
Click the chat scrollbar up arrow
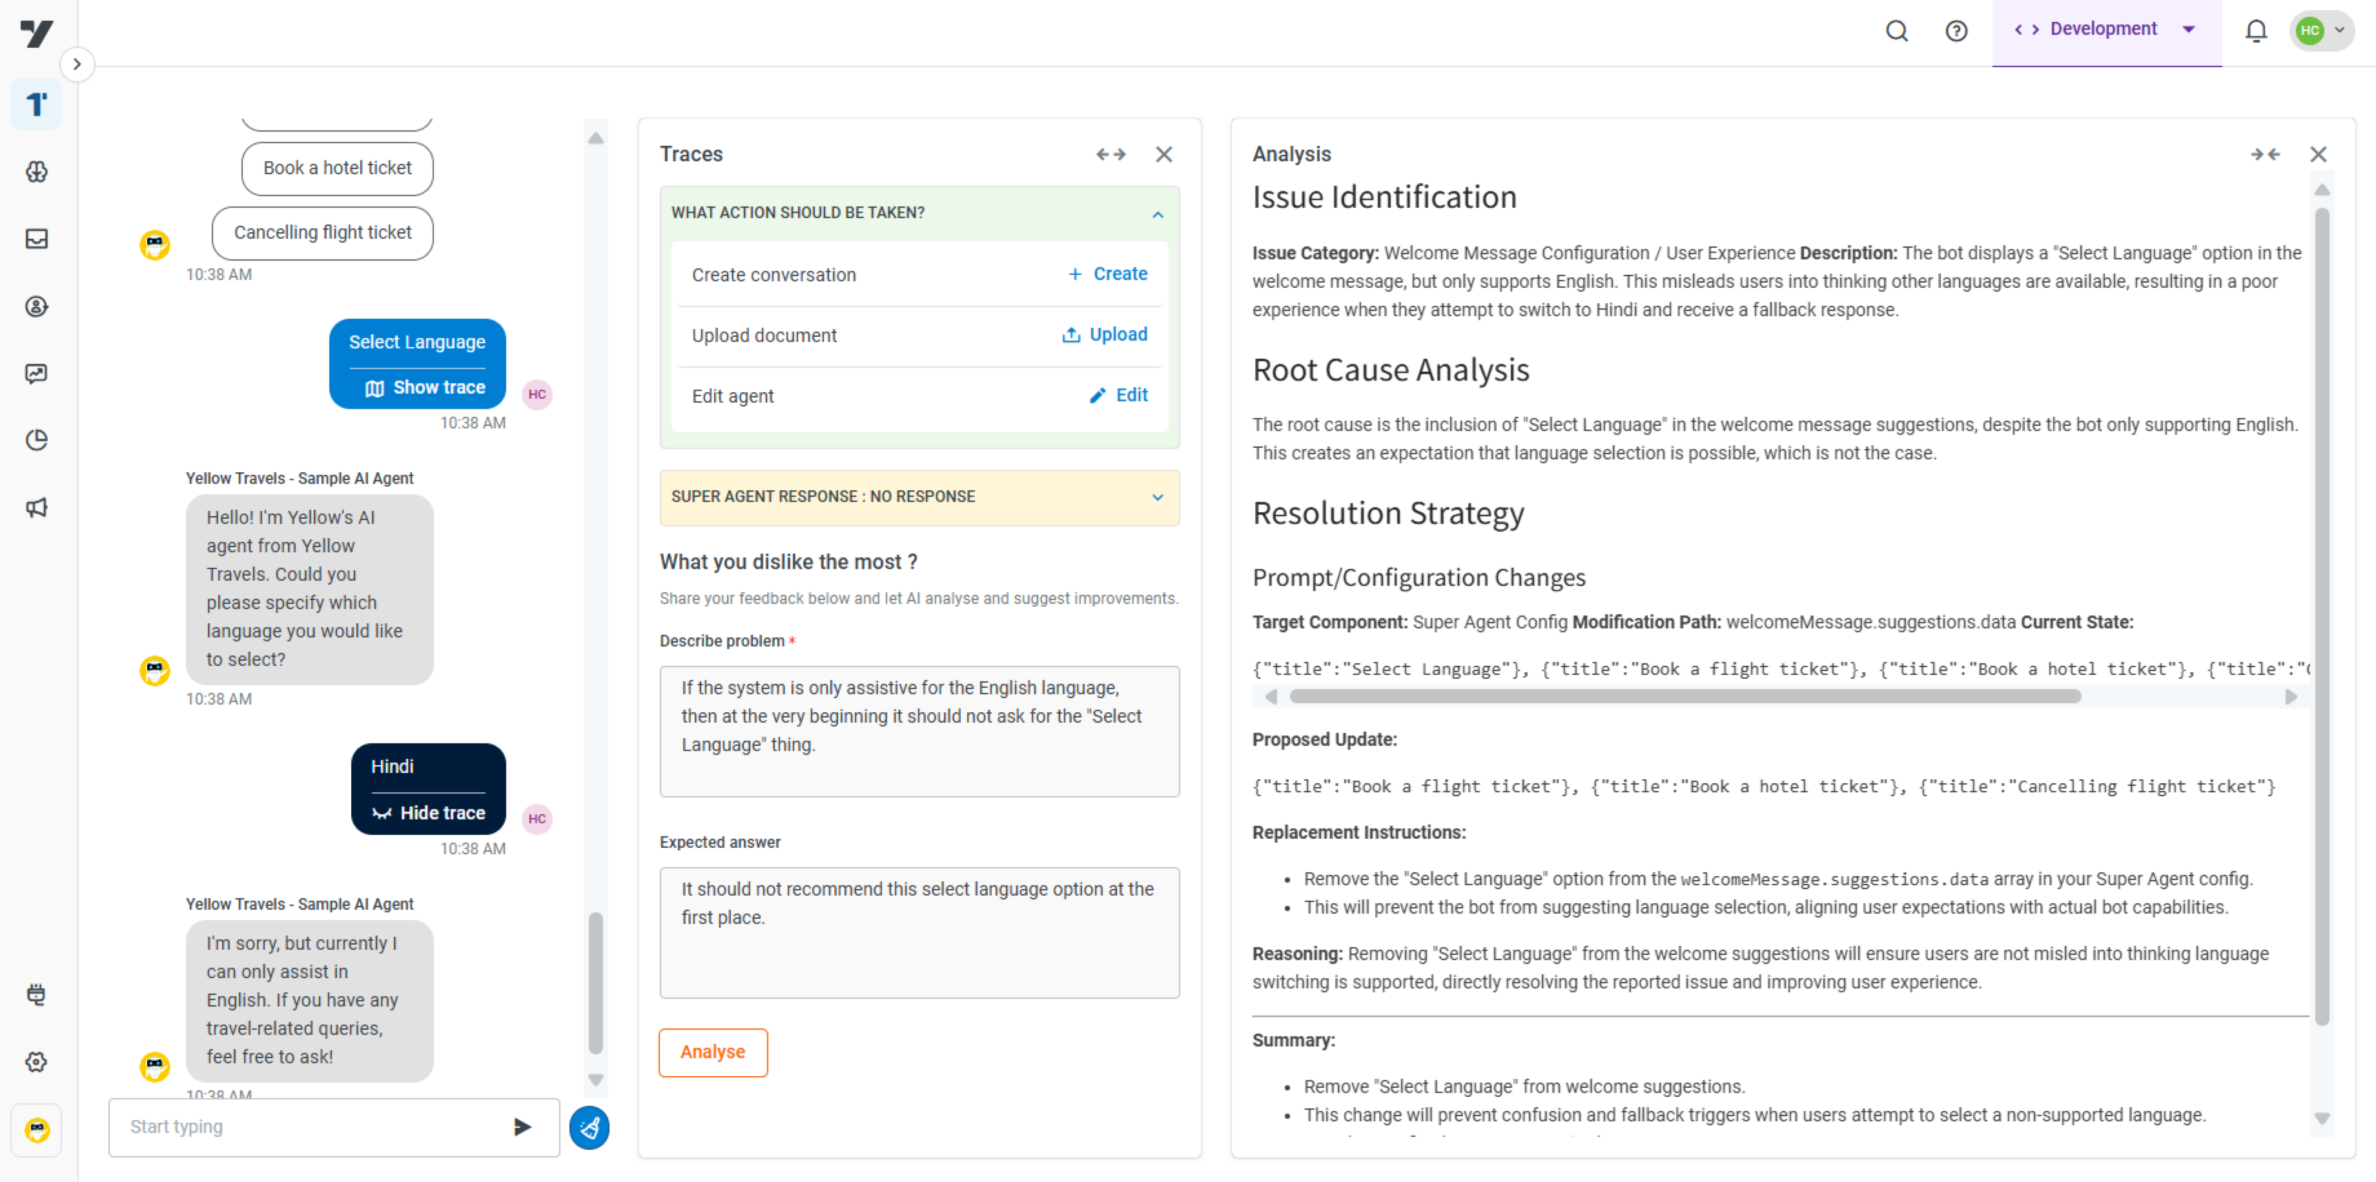coord(596,138)
